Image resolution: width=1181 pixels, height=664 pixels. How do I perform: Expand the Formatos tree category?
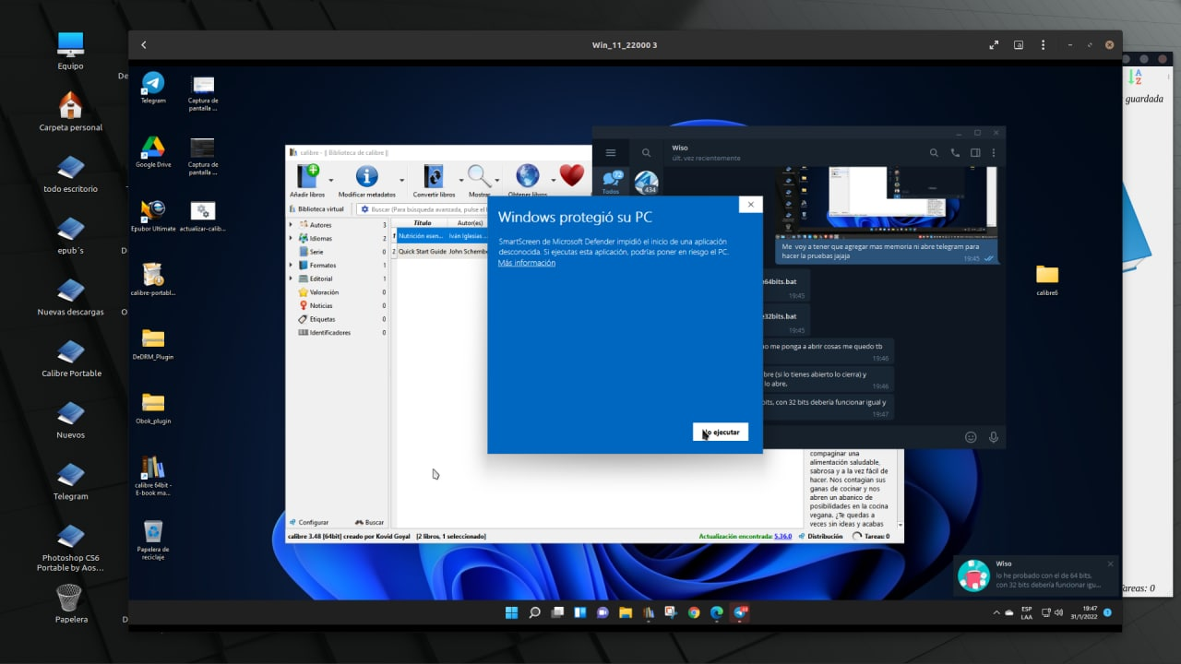point(292,266)
